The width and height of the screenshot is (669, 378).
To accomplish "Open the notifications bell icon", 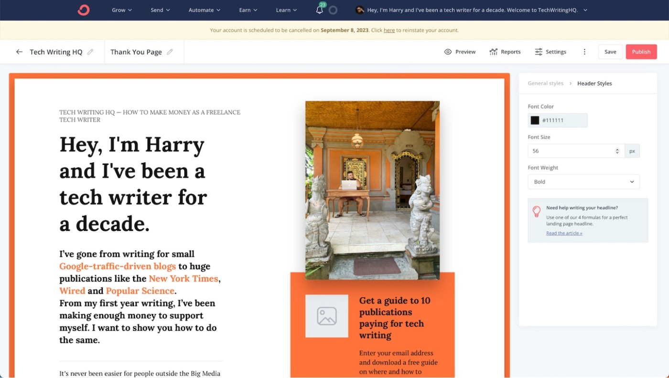I will (320, 10).
